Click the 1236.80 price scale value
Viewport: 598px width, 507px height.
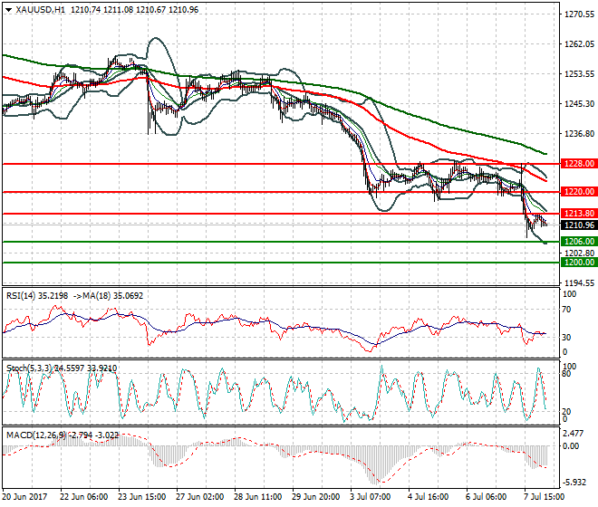(x=579, y=133)
